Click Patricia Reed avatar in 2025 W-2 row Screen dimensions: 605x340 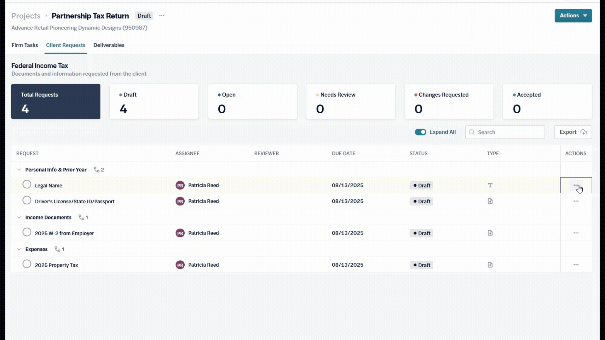pos(180,233)
